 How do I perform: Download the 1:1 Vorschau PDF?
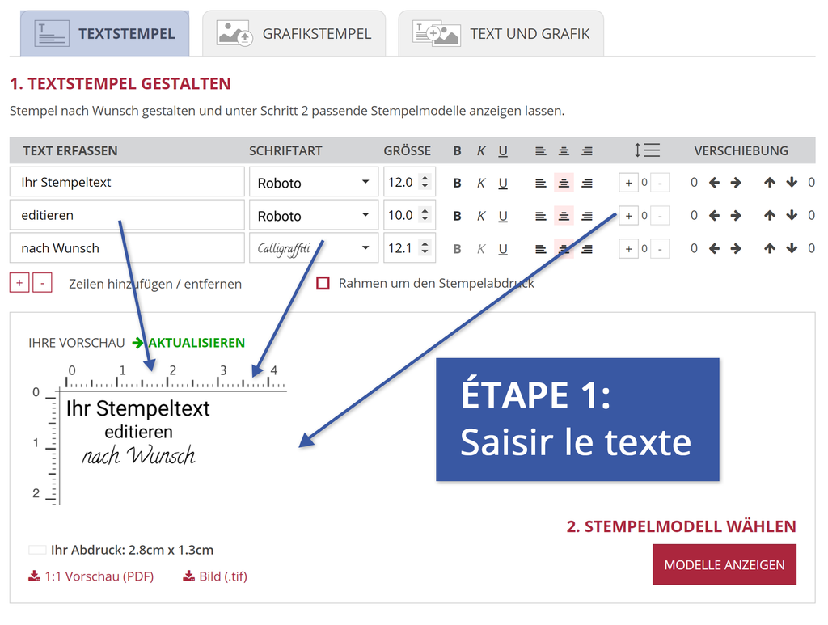tap(91, 576)
